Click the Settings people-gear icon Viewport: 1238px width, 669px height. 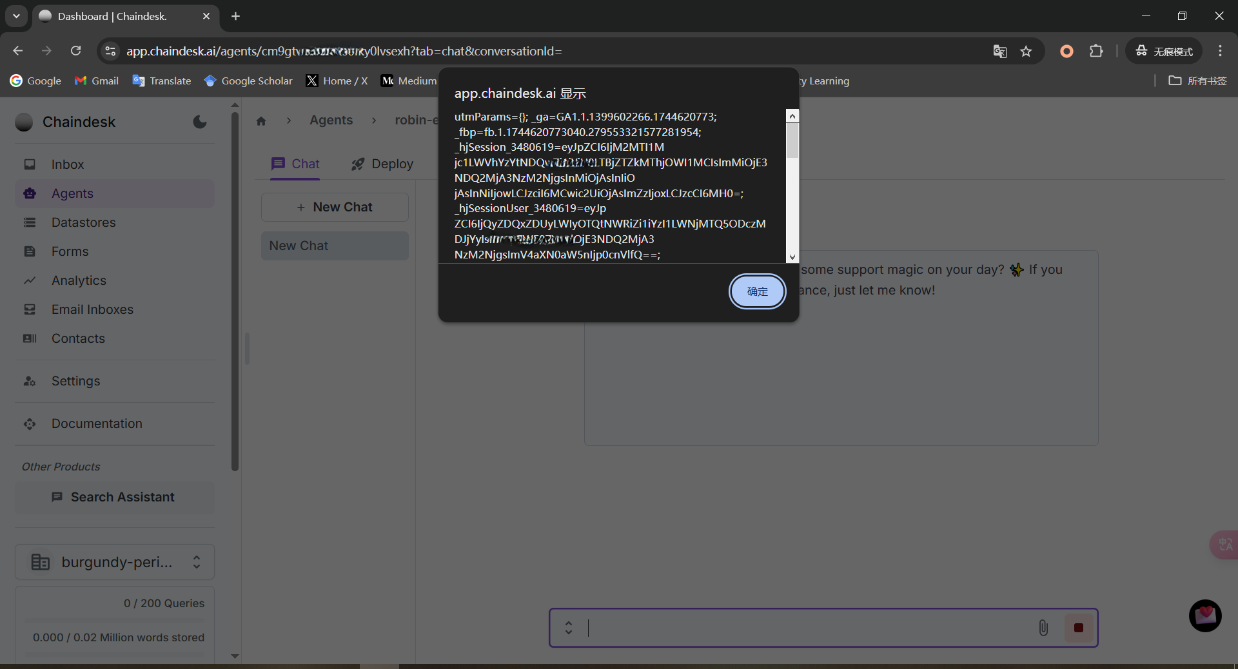point(30,381)
